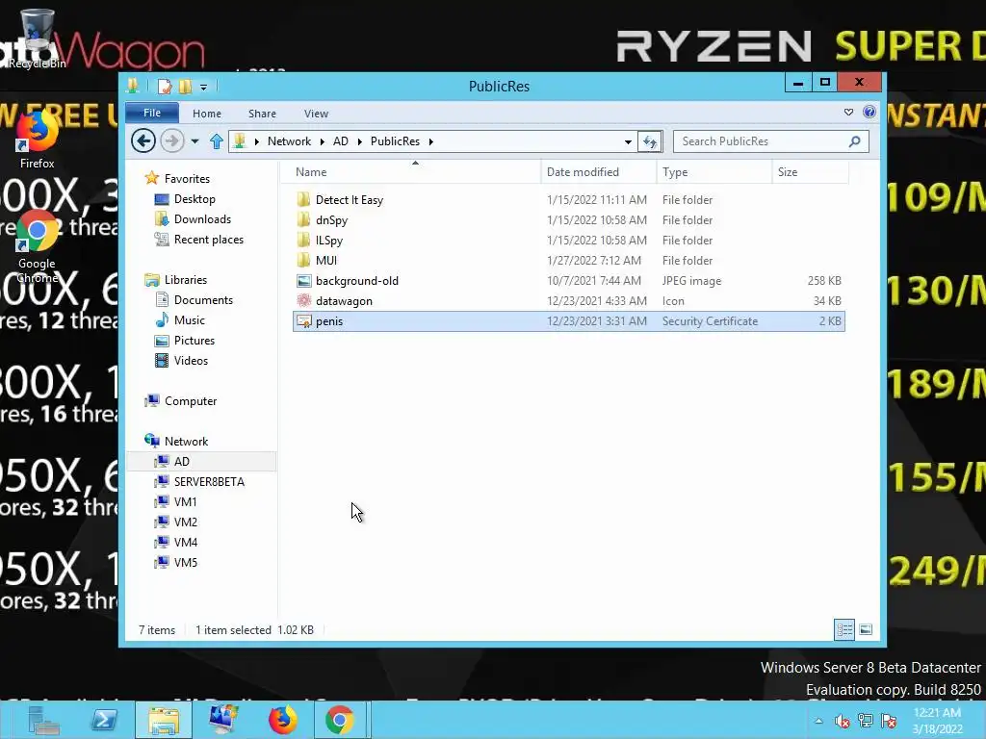Viewport: 986px width, 739px height.
Task: Click the New folder quick access icon
Action: (185, 86)
